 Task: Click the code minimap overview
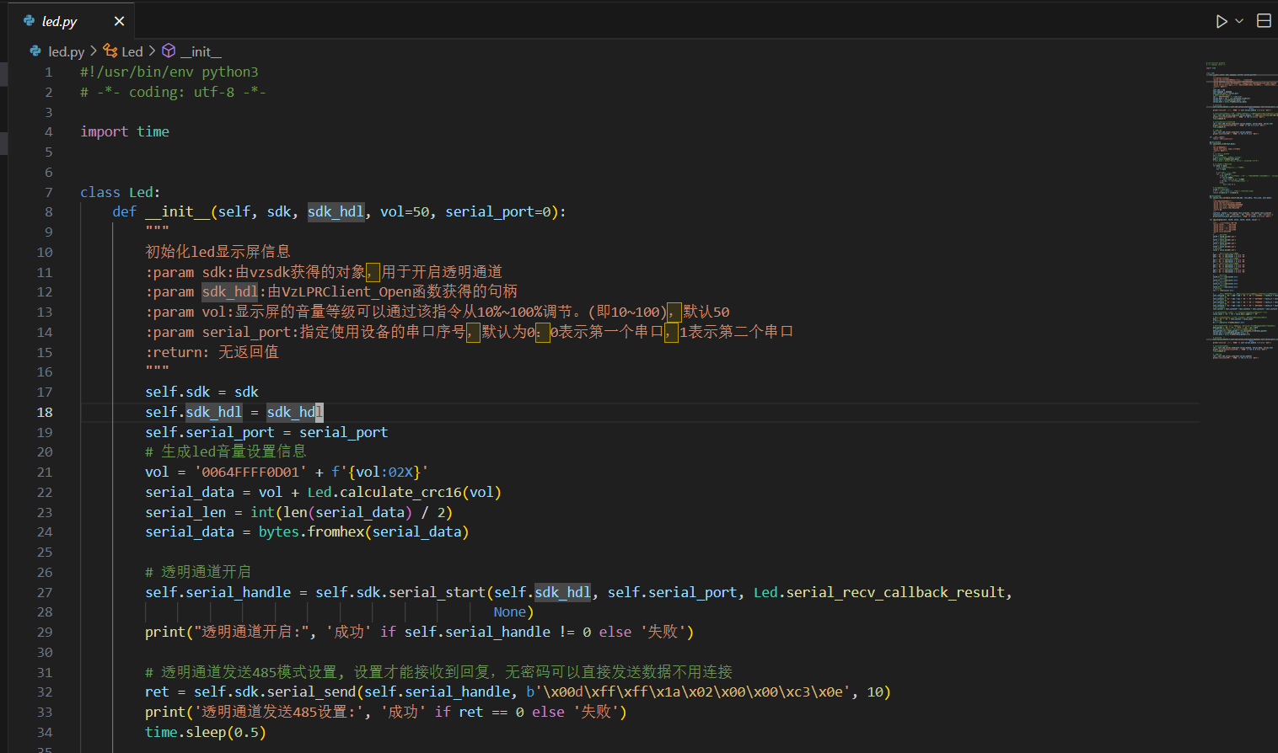(1241, 211)
